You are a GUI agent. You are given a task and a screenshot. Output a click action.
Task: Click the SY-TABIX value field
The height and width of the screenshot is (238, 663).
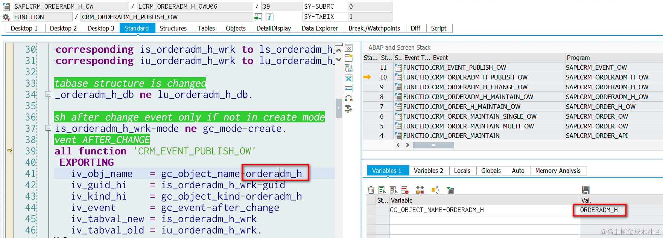click(370, 17)
